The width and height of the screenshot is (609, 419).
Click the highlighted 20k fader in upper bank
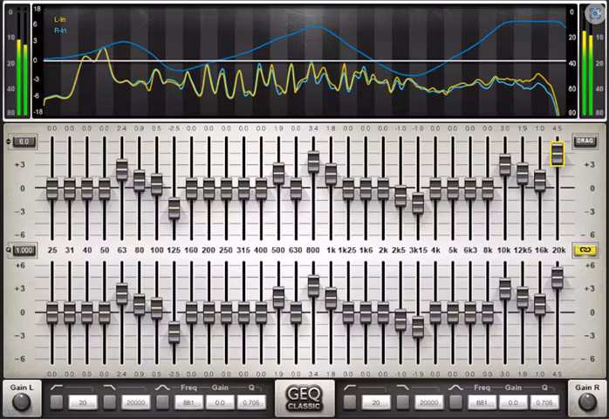[x=558, y=154]
